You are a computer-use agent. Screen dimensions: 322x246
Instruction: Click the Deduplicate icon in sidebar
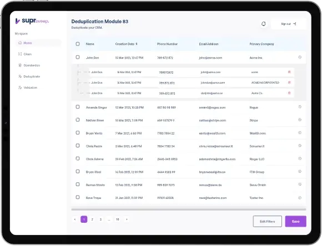coord(20,76)
